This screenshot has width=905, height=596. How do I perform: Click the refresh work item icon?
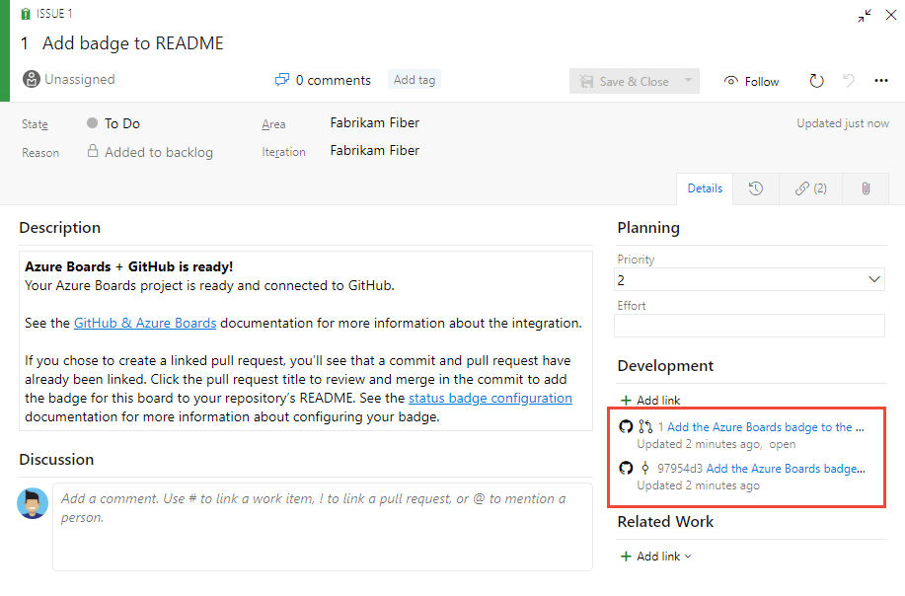click(816, 81)
